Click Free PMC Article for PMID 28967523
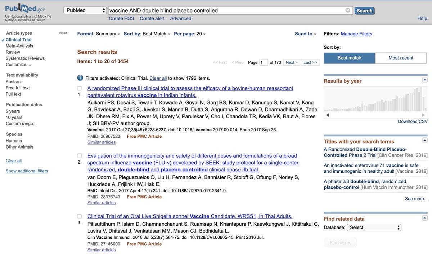The height and width of the screenshot is (256, 432). click(x=144, y=136)
